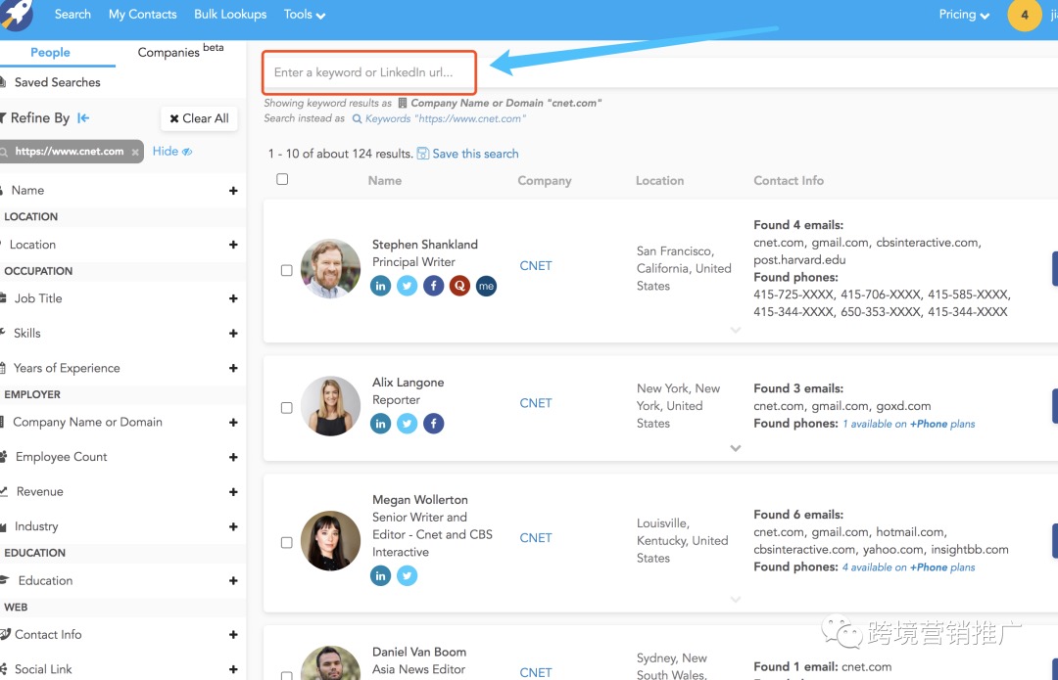Open the name Megan Wollerton
Image resolution: width=1058 pixels, height=680 pixels.
tap(419, 499)
